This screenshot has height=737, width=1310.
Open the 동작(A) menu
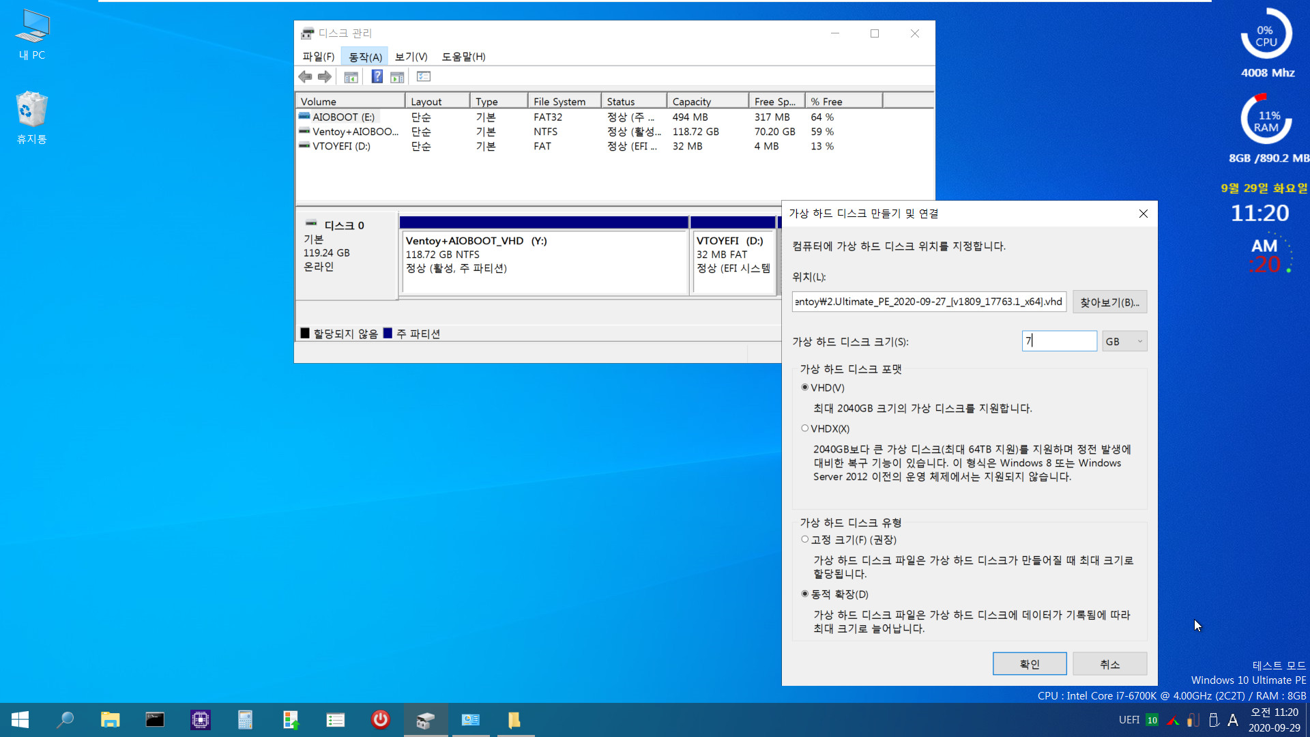click(x=366, y=57)
